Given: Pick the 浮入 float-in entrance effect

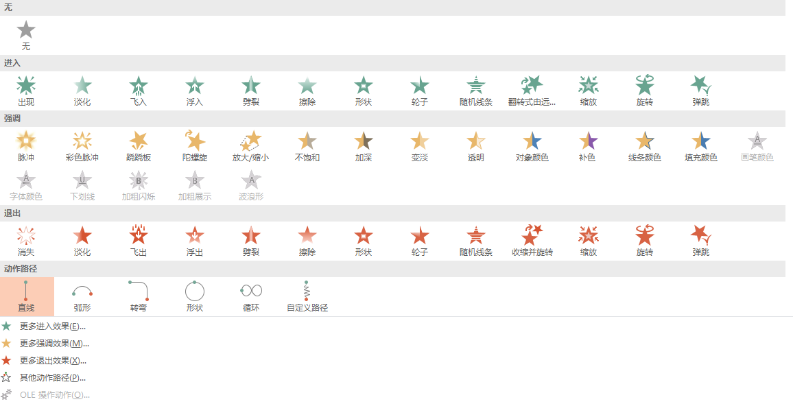Looking at the screenshot, I should click(x=195, y=91).
